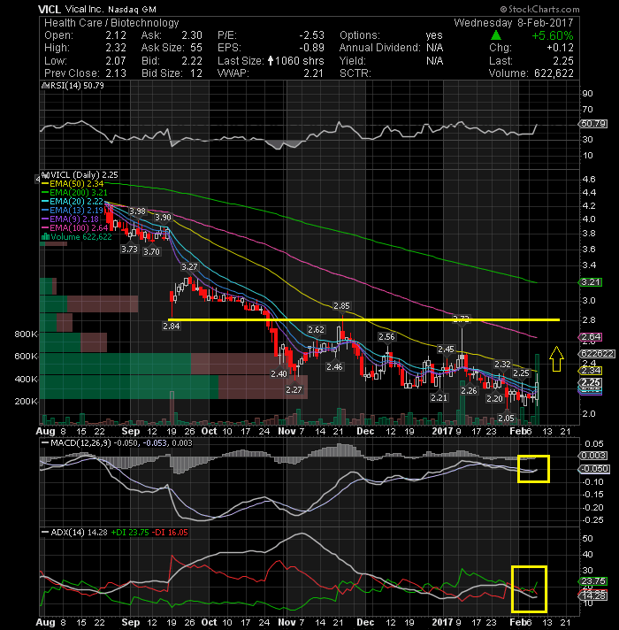This screenshot has height=630, width=619.
Task: Click the +DI 23.75 legend text
Action: [130, 533]
